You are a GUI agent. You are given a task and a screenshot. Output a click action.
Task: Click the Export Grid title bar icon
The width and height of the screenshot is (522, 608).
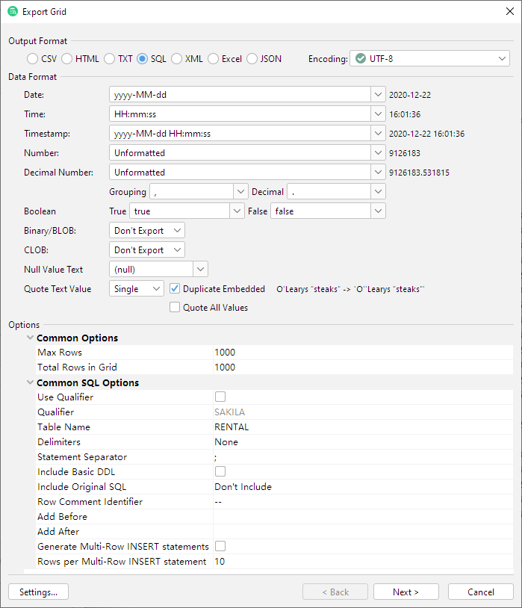coord(13,11)
